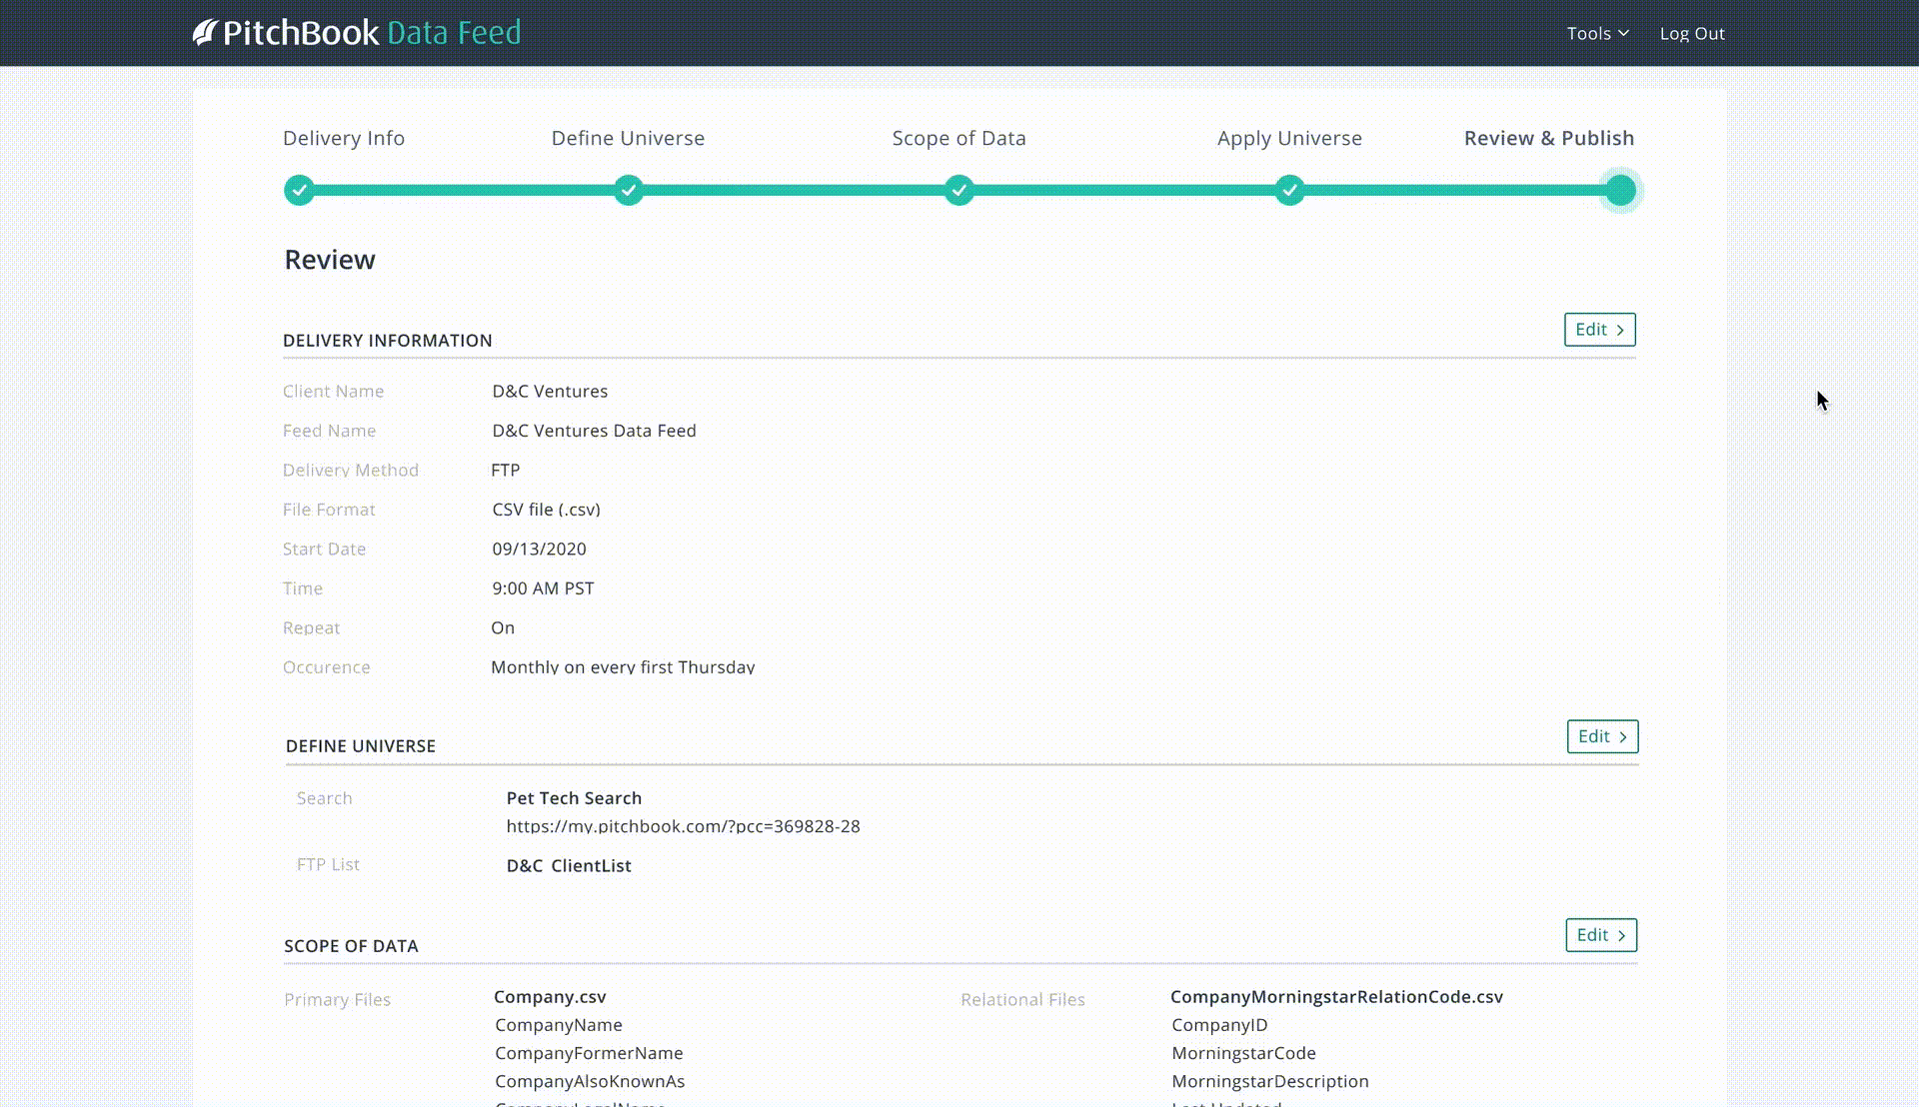Click the CompanyMorningstarRelationCode.csv file name
This screenshot has height=1107, width=1919.
click(x=1336, y=997)
